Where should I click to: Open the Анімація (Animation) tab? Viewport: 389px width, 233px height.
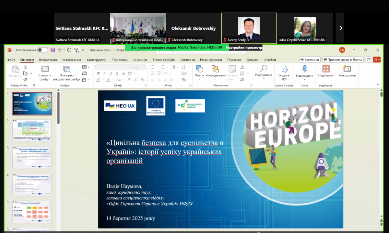(x=140, y=60)
